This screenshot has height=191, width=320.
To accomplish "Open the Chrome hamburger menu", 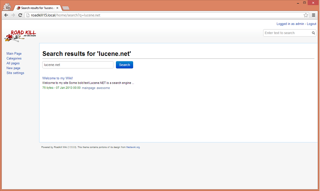I will [x=313, y=15].
